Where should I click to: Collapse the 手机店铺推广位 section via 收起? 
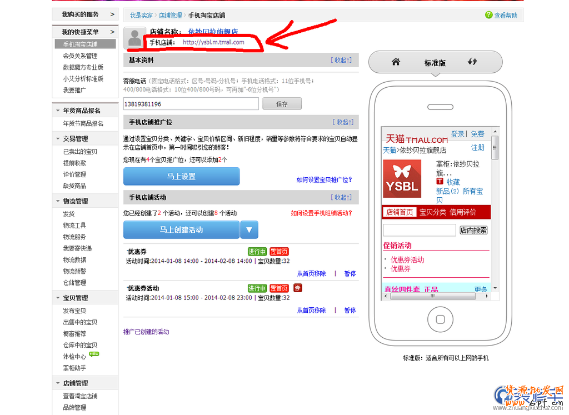(x=343, y=122)
